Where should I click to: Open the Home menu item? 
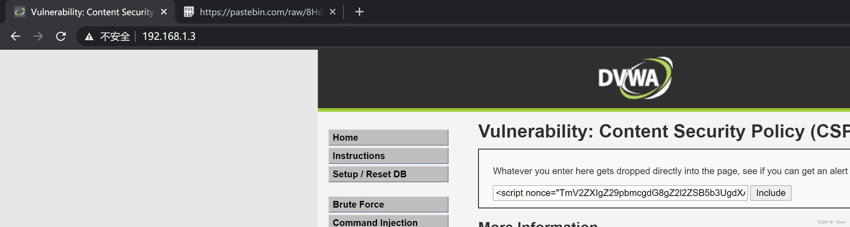pos(388,137)
